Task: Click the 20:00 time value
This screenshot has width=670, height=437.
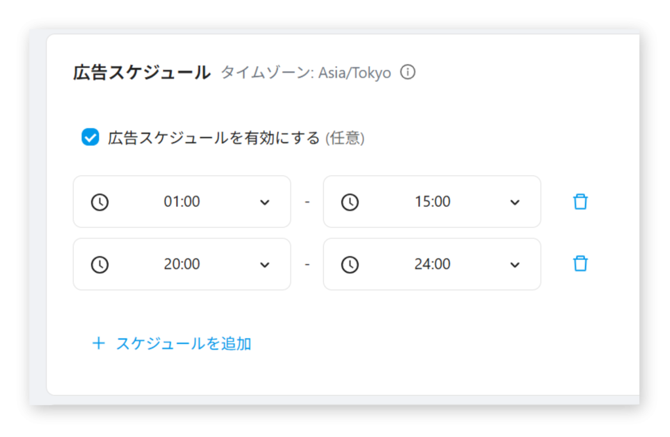Action: 182,264
